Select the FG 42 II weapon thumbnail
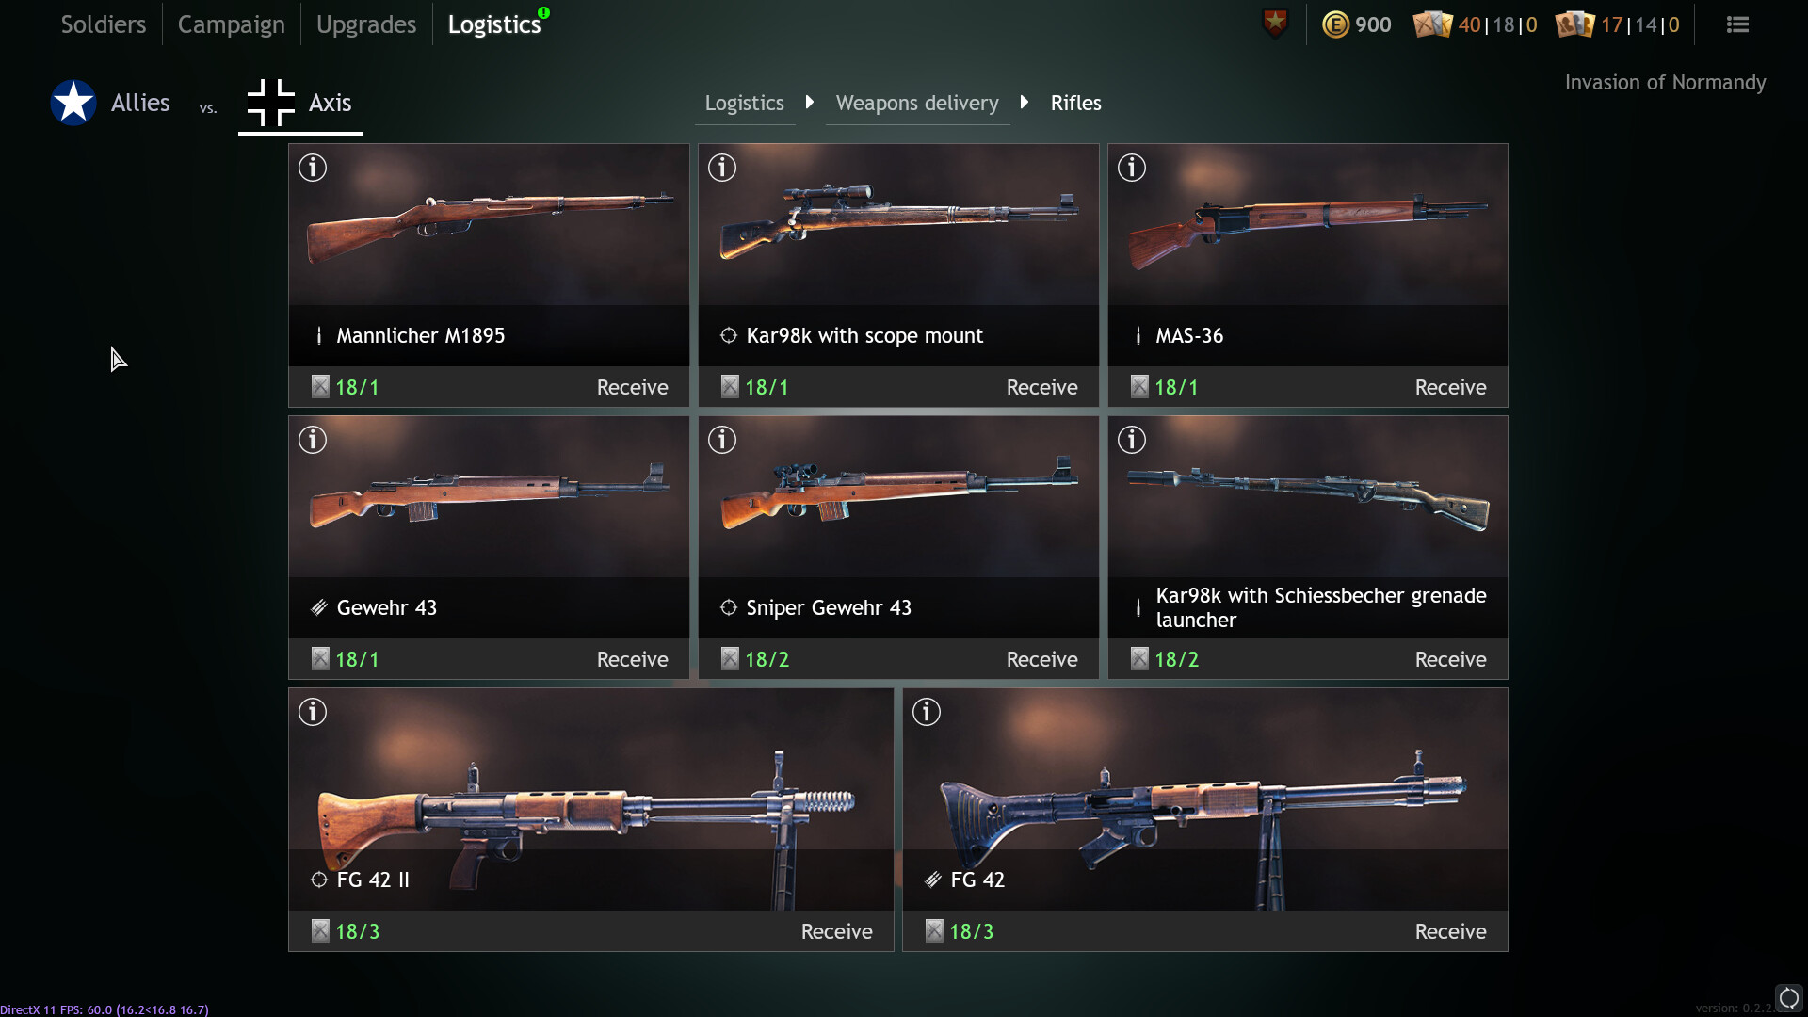The image size is (1808, 1017). [590, 799]
